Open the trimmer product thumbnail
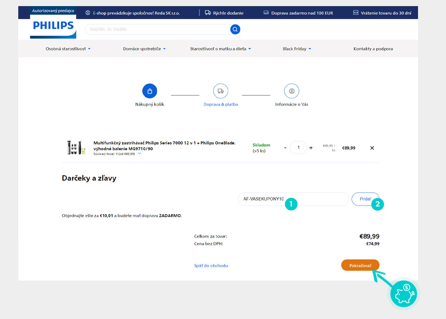Image resolution: width=446 pixels, height=319 pixels. [76, 147]
